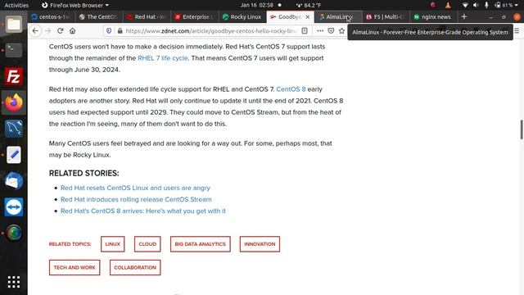View site security padlock info
The image size is (524, 295).
pyautogui.click(x=120, y=31)
